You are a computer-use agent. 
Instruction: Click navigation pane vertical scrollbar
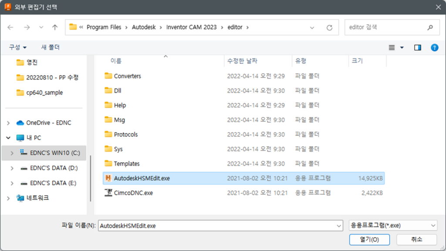(91, 178)
